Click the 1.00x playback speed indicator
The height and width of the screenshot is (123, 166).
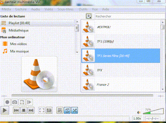[137, 119]
